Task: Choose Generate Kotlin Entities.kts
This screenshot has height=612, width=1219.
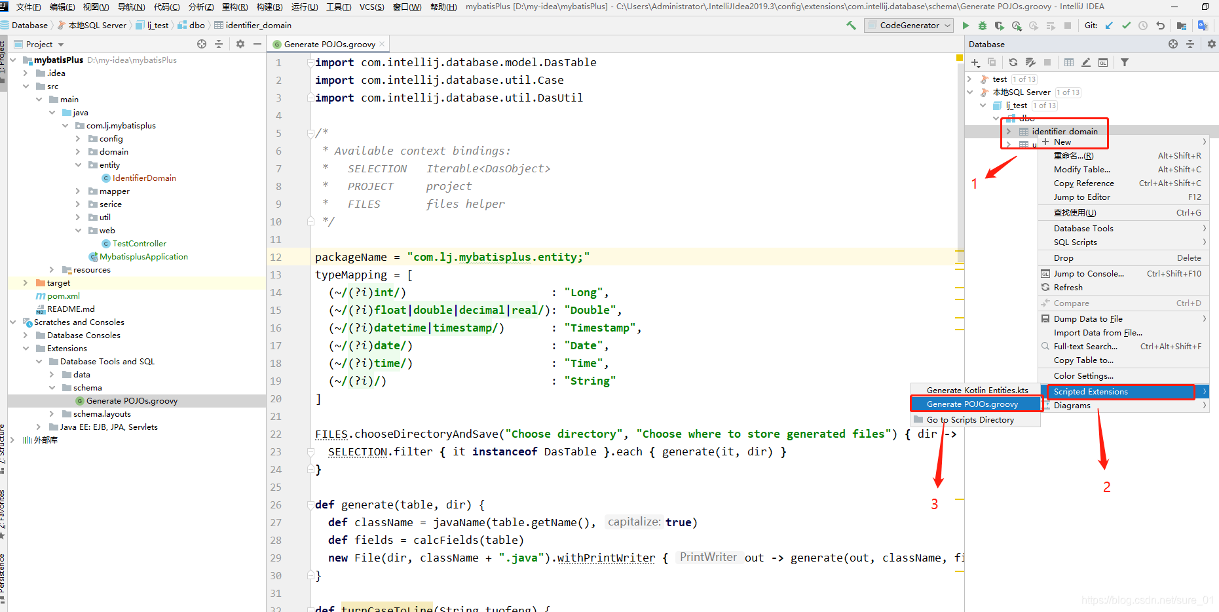Action: [976, 390]
